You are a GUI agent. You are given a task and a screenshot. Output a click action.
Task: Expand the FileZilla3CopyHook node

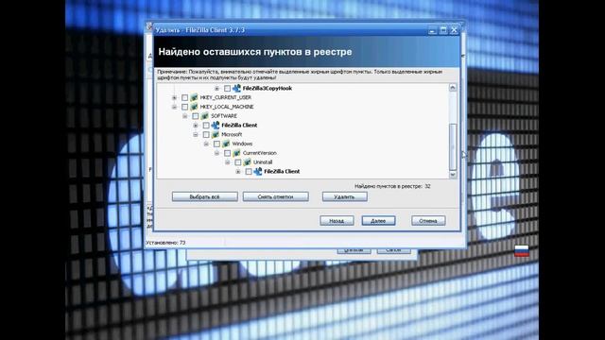coord(216,88)
